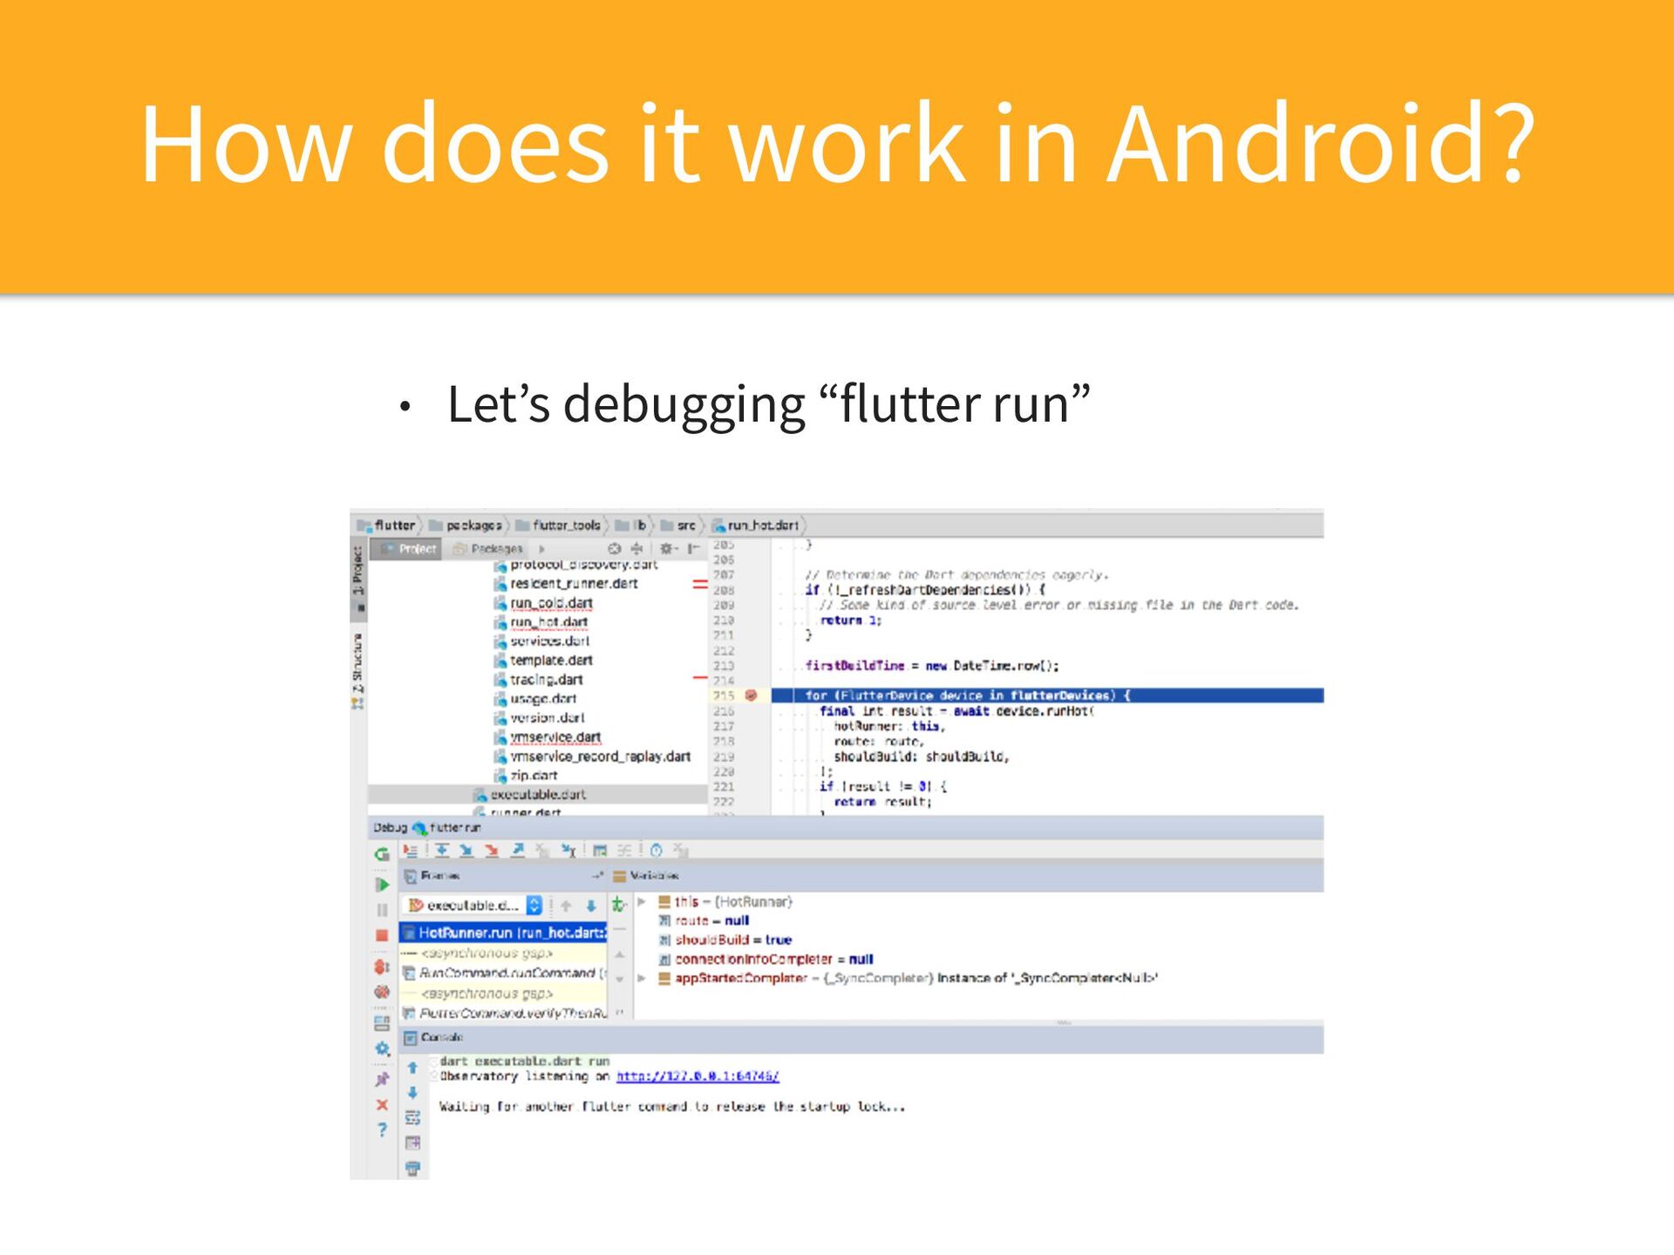Toggle Mute Breakpoints in debug sidebar
Image resolution: width=1674 pixels, height=1255 pixels.
tap(382, 992)
